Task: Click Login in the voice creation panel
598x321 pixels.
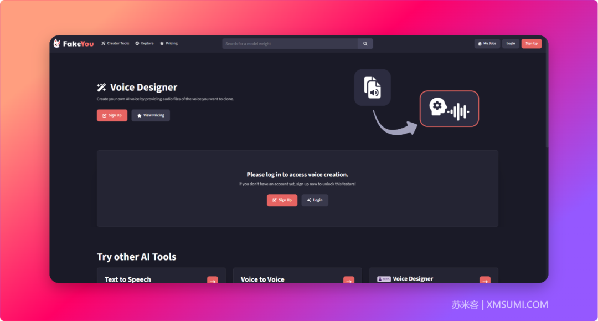Action: (315, 200)
